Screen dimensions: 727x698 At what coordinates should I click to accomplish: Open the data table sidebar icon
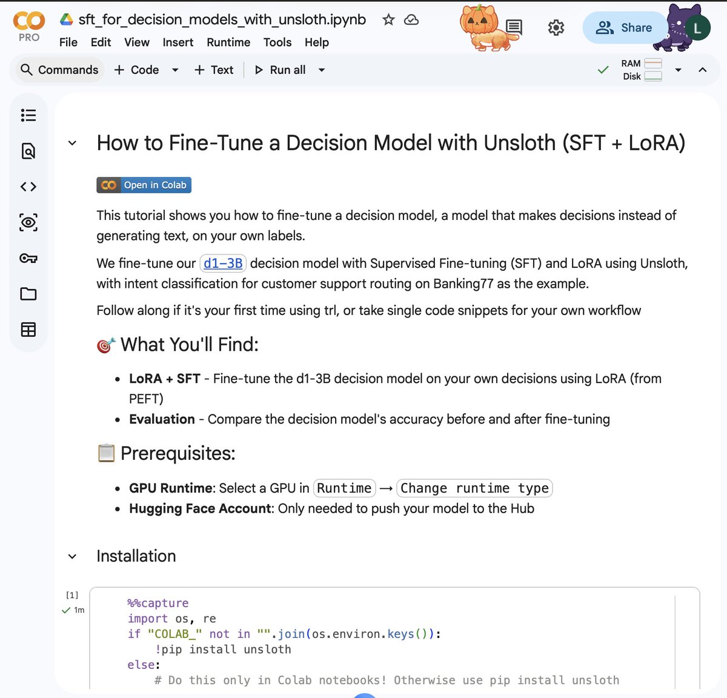click(x=28, y=330)
